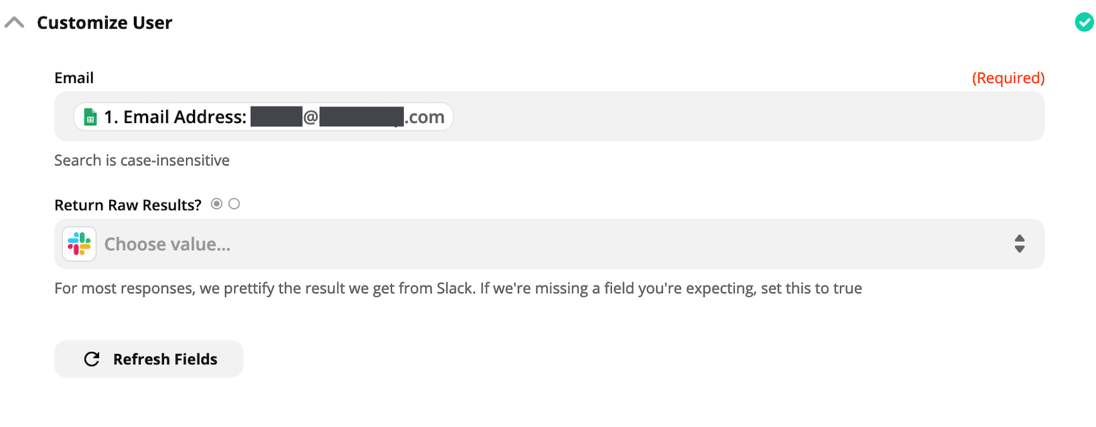Click the .com ending in email pill

(425, 118)
